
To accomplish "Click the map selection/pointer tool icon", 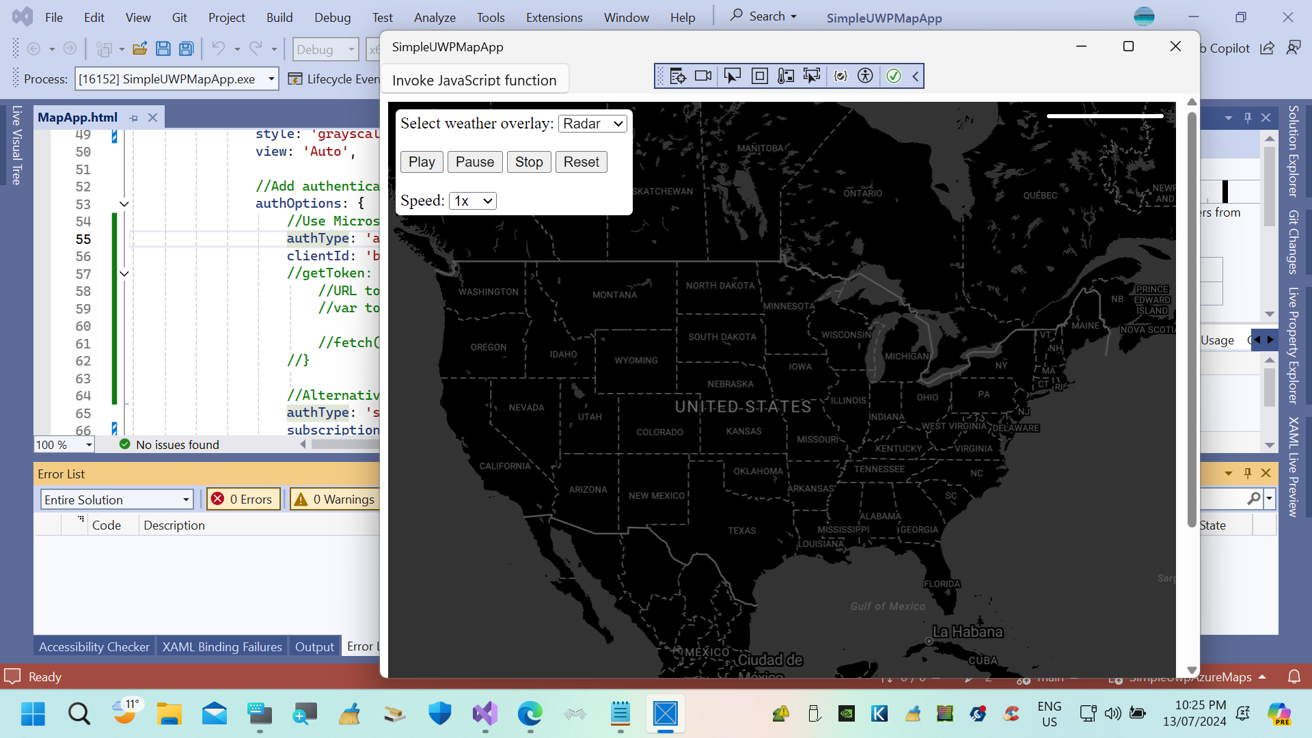I will click(x=730, y=76).
